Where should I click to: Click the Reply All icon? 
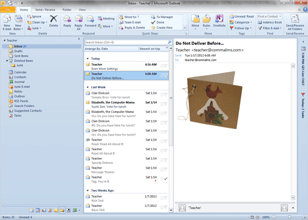coord(78,22)
